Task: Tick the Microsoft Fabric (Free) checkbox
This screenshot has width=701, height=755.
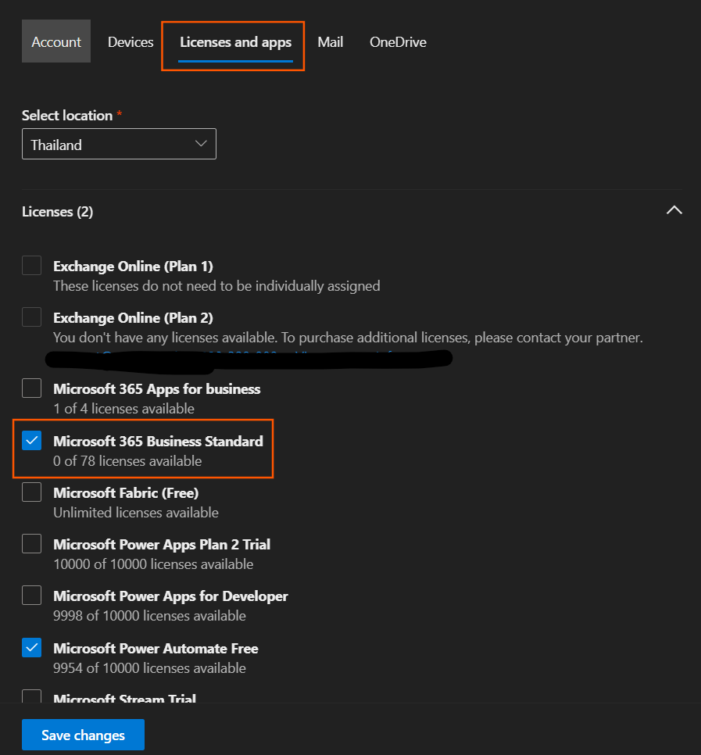Action: tap(32, 492)
